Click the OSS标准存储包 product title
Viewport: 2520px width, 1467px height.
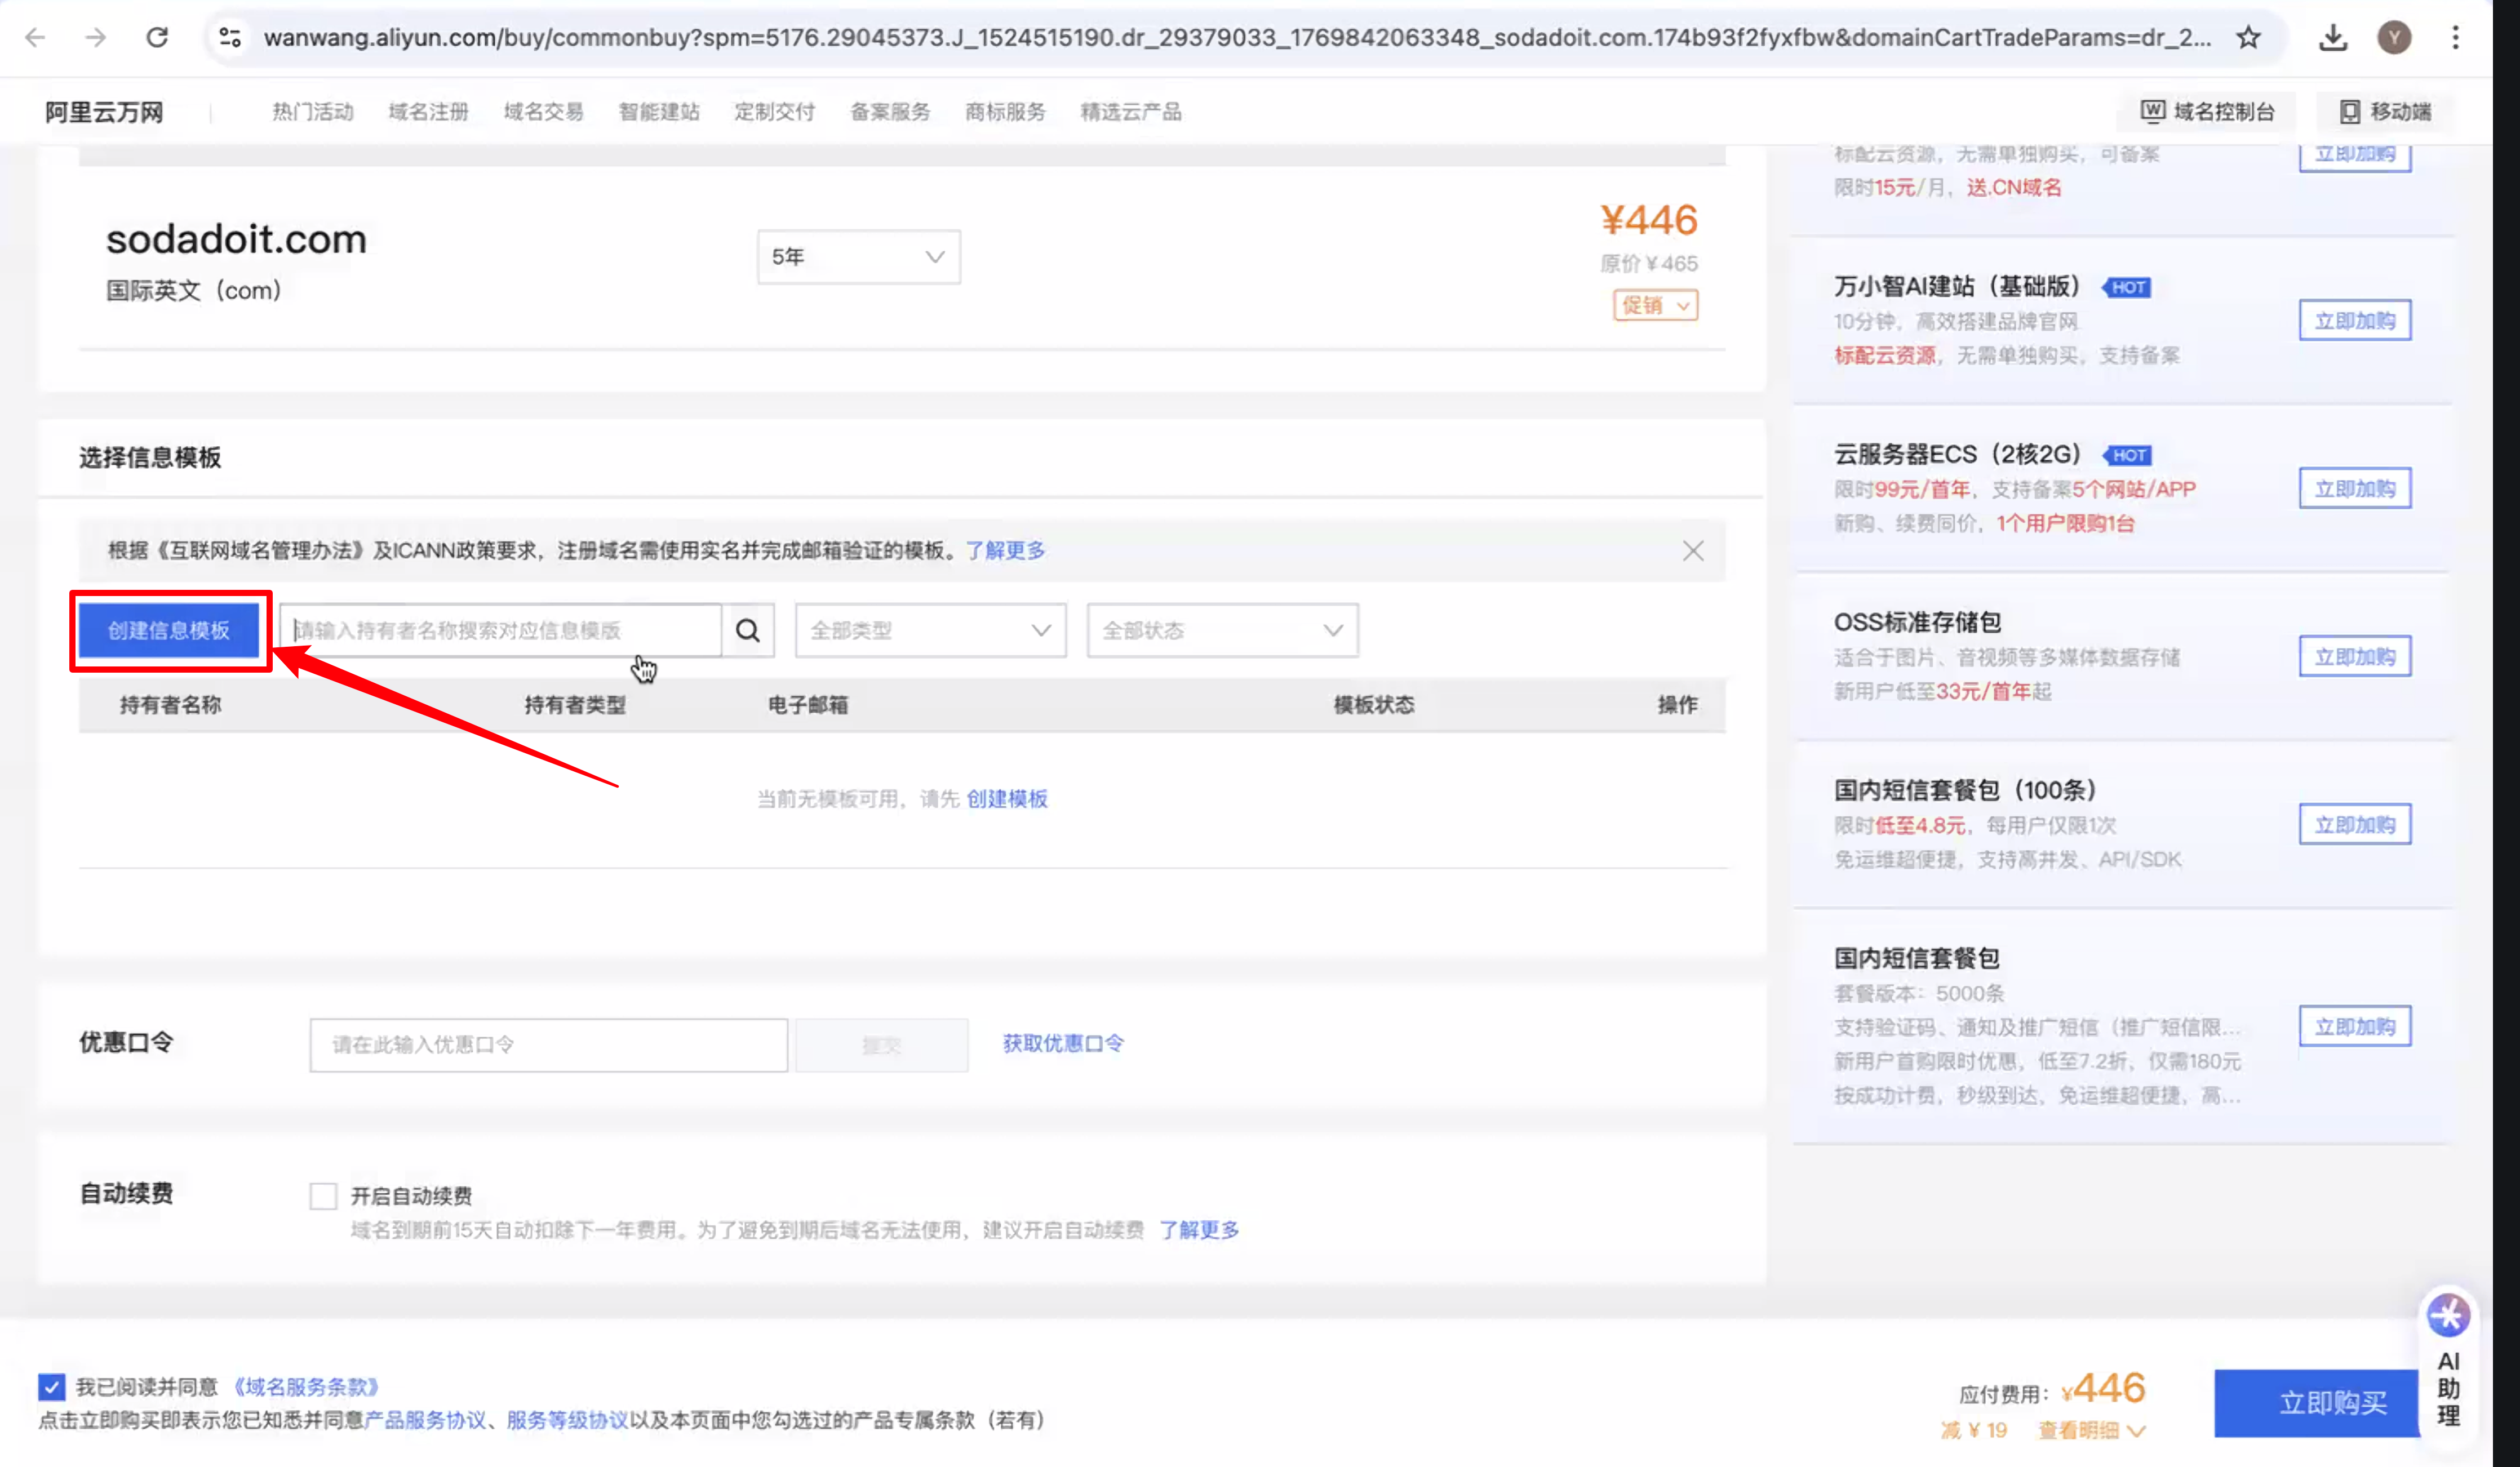1917,623
